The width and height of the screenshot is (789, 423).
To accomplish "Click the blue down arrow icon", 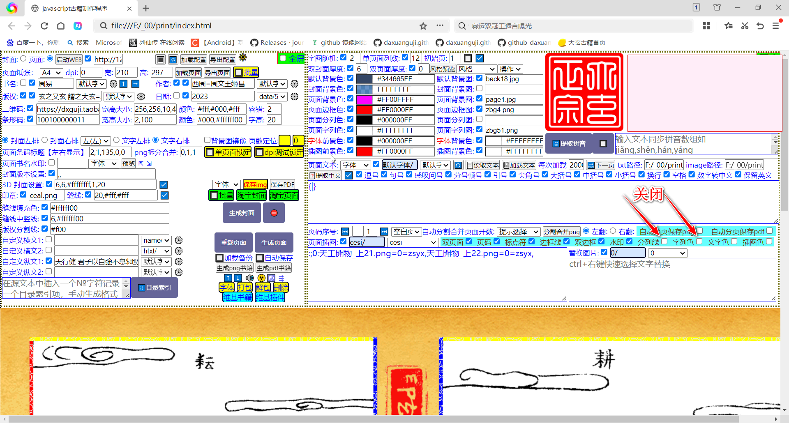I will tap(238, 278).
